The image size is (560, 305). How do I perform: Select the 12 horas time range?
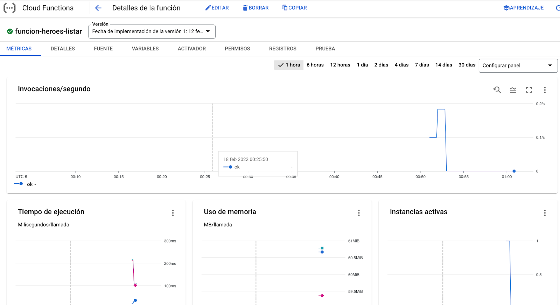pyautogui.click(x=340, y=65)
